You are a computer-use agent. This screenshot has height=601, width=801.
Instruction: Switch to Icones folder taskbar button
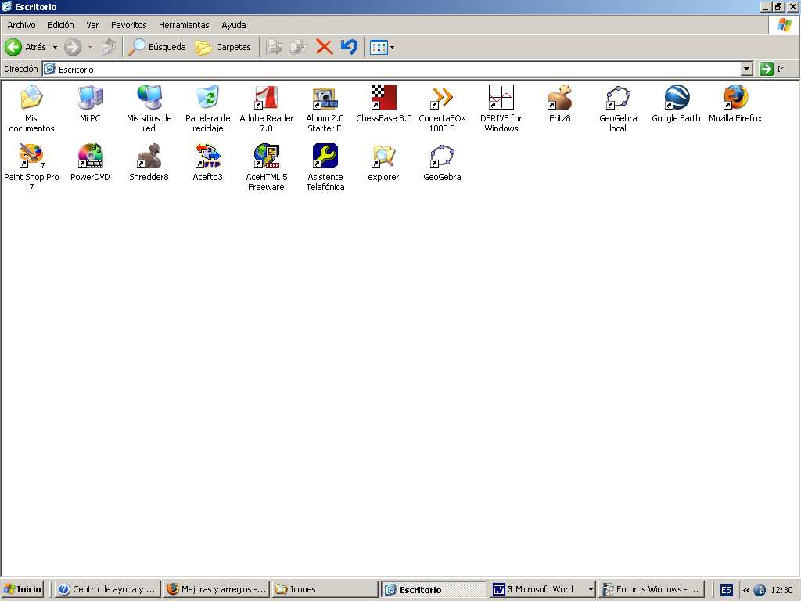[325, 589]
